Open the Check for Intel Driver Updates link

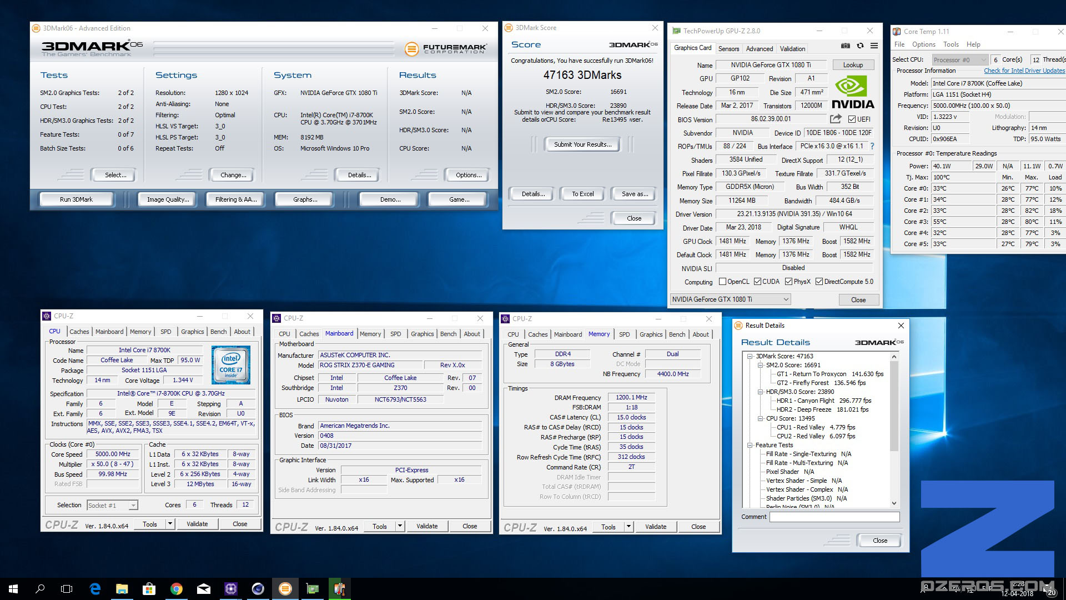tap(1024, 71)
